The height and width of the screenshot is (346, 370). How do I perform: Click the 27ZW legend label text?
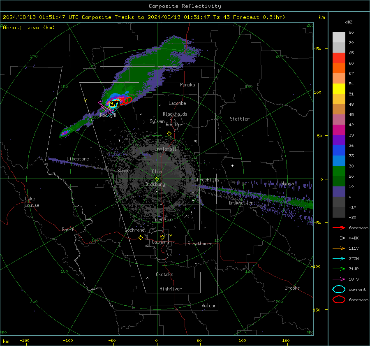click(x=354, y=259)
